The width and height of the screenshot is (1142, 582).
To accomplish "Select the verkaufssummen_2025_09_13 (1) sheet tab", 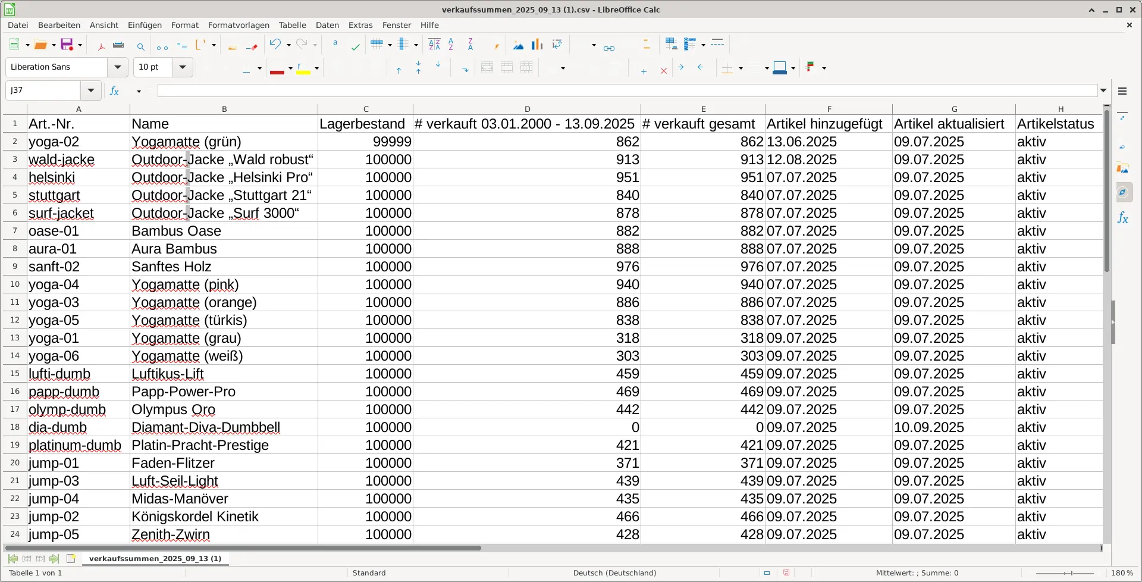I will 155,559.
